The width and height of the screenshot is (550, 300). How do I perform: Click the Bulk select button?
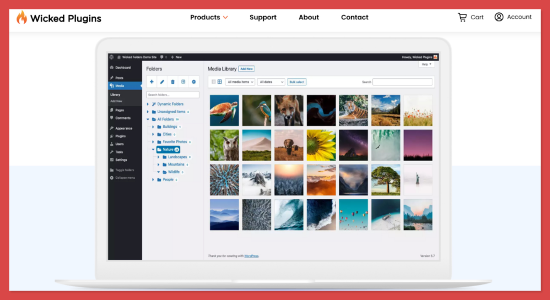click(296, 82)
